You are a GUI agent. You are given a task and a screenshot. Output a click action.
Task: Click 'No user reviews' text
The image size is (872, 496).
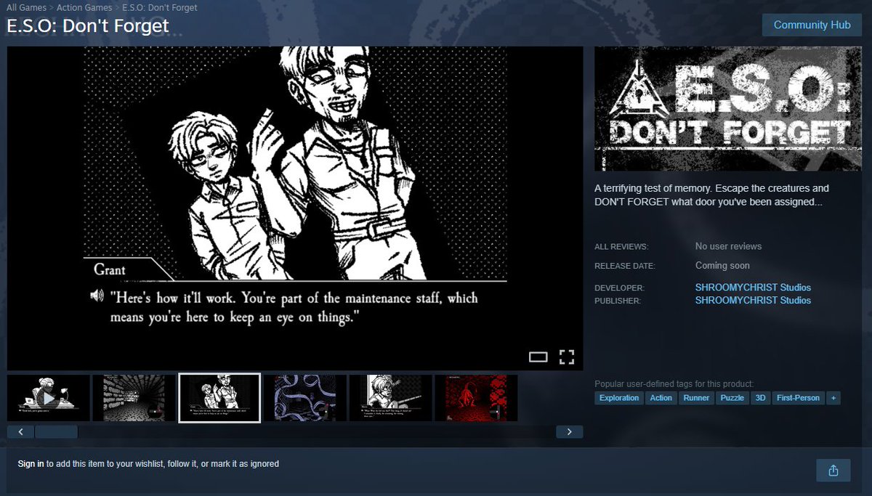pos(729,246)
